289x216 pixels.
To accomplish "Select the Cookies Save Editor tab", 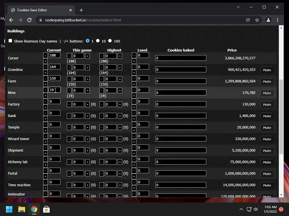I will [x=41, y=10].
